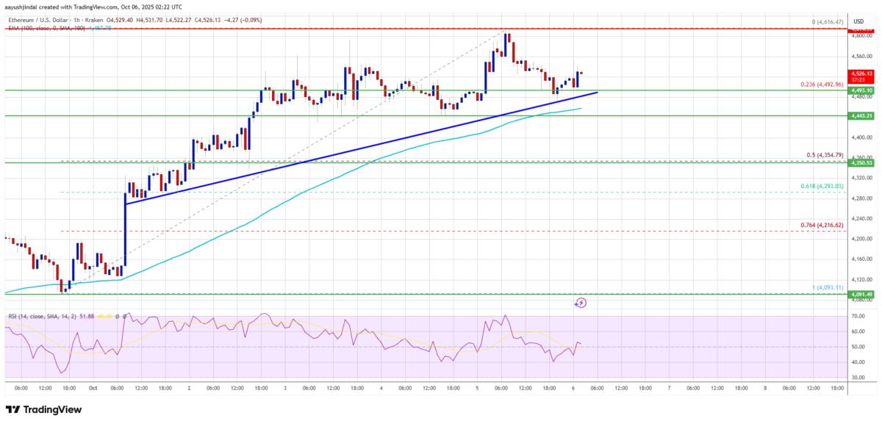Click the 0.764 Fibonacci level label
The width and height of the screenshot is (882, 424).
(x=822, y=225)
